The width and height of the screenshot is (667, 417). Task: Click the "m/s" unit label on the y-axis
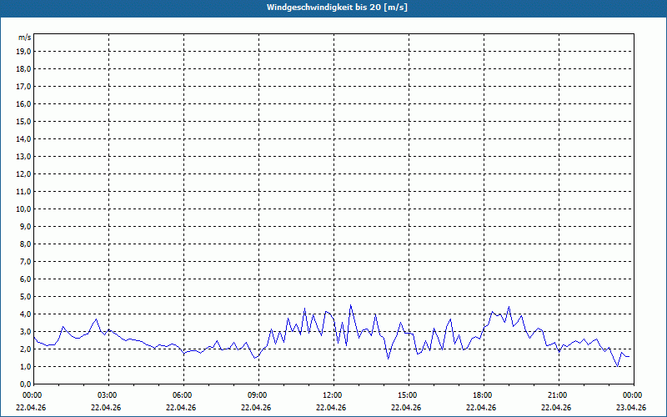pos(24,38)
